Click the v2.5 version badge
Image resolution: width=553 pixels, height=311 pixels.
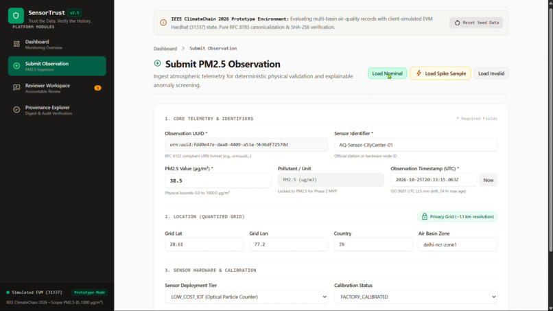74,13
